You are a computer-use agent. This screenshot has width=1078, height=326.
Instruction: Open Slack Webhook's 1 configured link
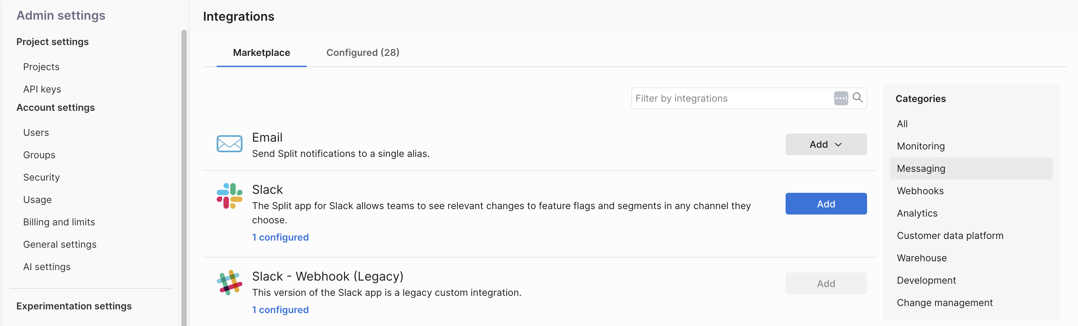pos(280,310)
